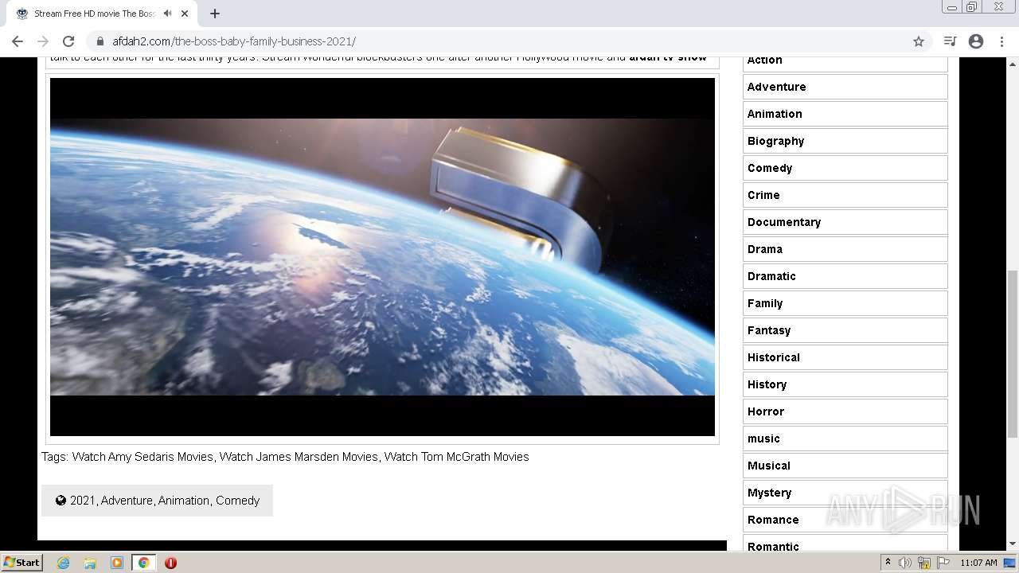Open the Dramatic genre in sidebar
1019x573 pixels.
point(845,276)
